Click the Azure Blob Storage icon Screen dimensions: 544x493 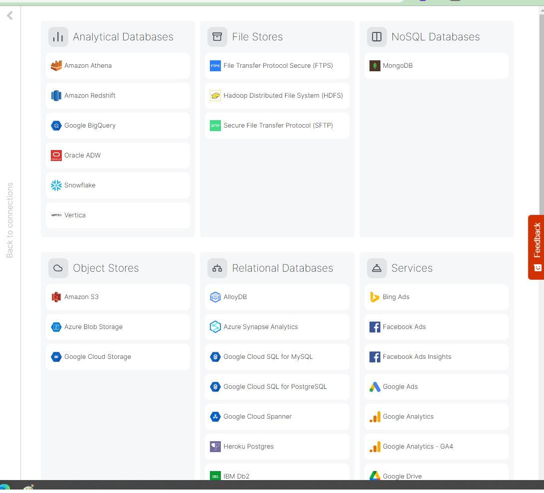56,327
